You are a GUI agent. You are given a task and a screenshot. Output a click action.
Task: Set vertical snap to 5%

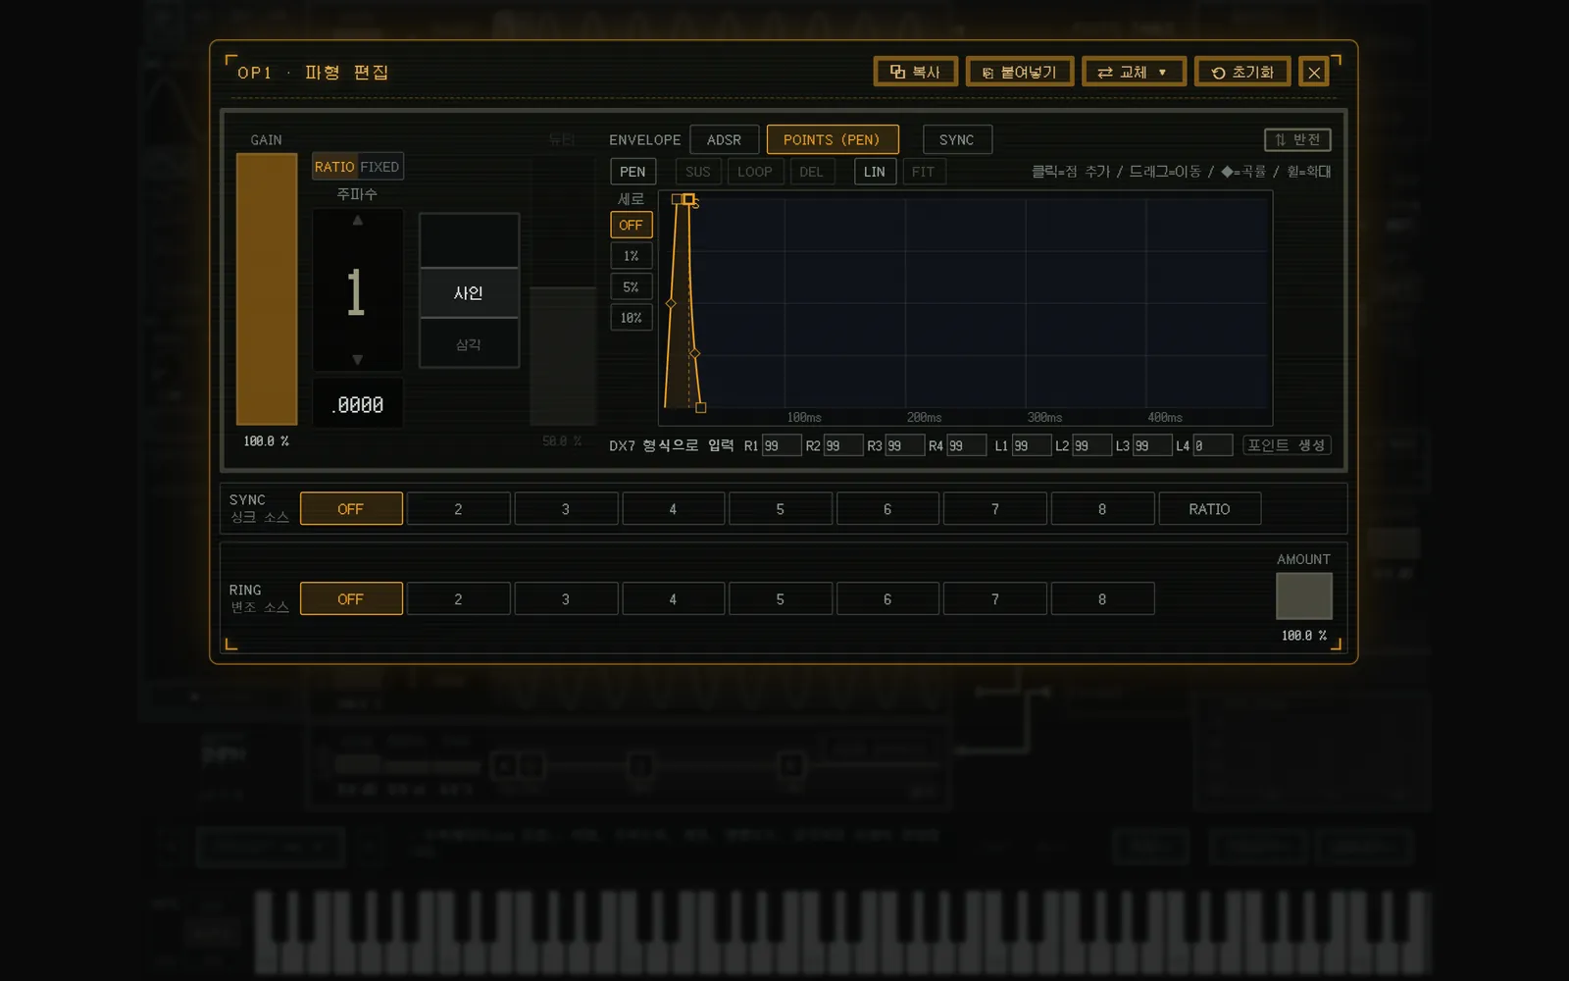click(632, 286)
